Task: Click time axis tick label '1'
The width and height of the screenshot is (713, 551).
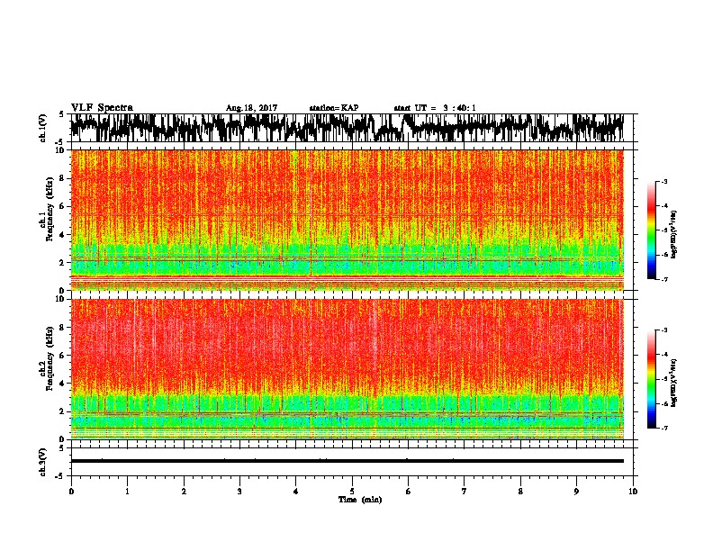Action: [x=127, y=492]
